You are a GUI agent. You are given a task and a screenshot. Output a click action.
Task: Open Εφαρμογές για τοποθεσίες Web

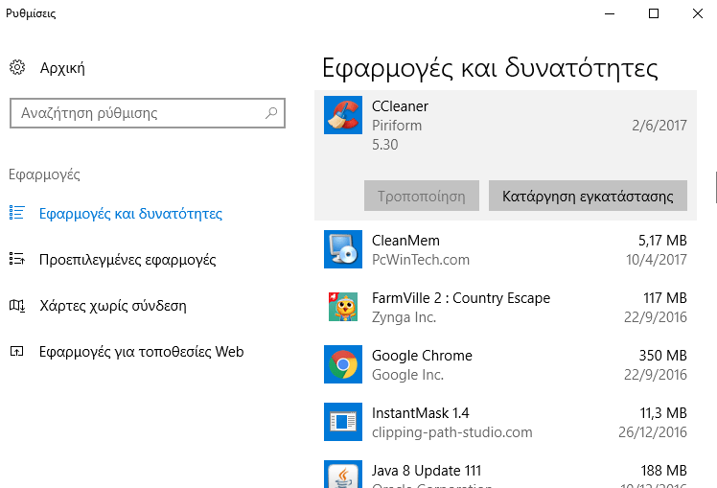[141, 351]
